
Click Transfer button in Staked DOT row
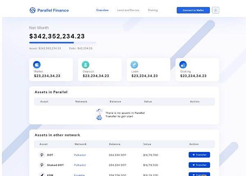199,165
